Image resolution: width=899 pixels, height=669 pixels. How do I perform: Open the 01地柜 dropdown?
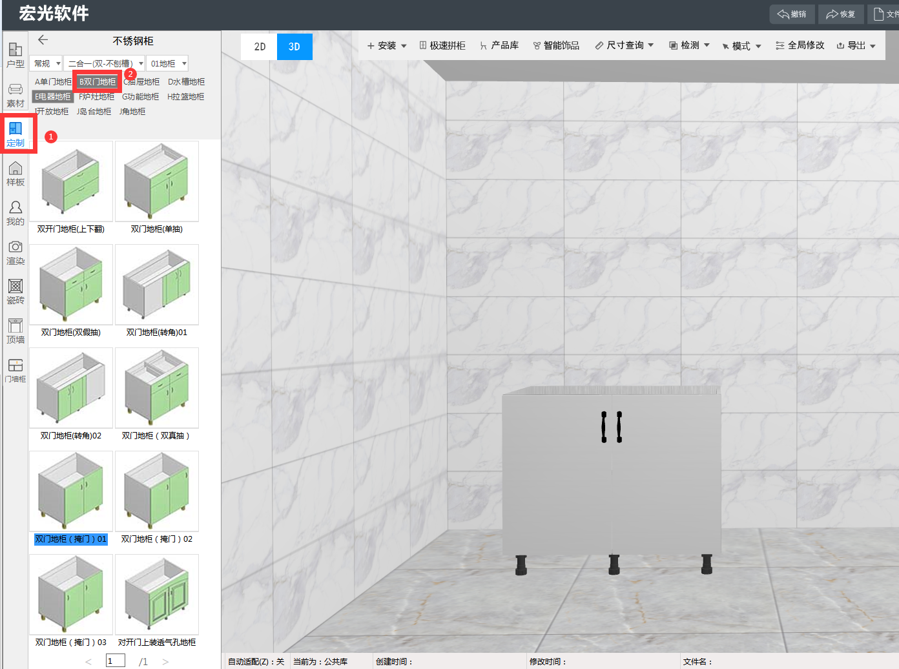pos(167,63)
